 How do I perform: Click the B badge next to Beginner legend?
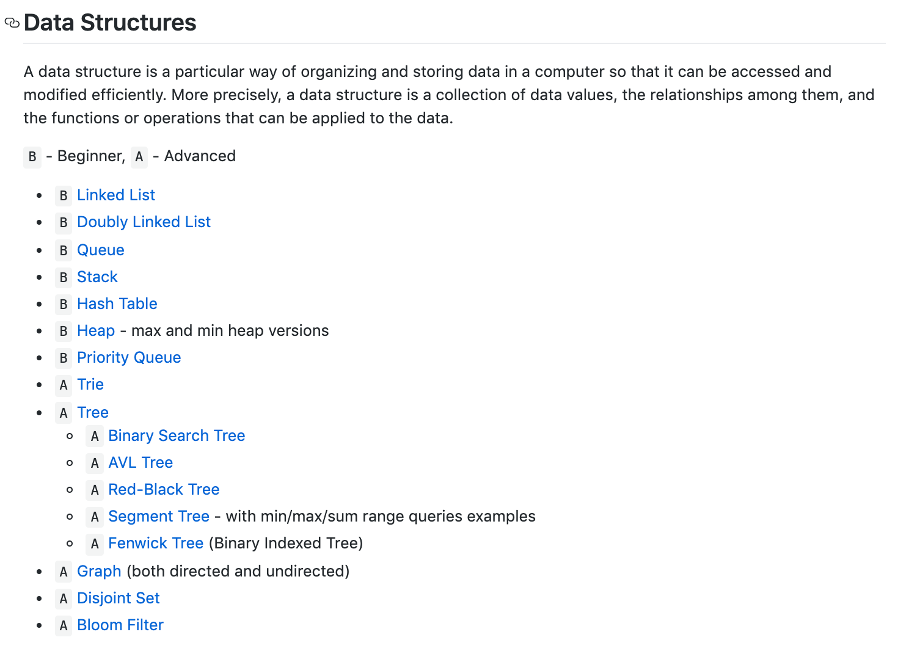pos(32,156)
